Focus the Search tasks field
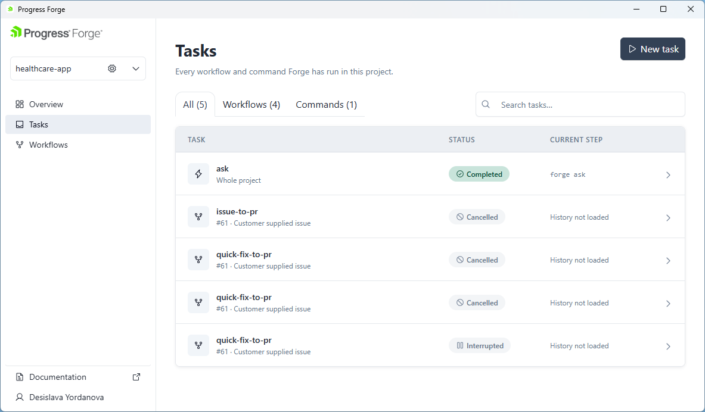The image size is (705, 412). (x=580, y=105)
